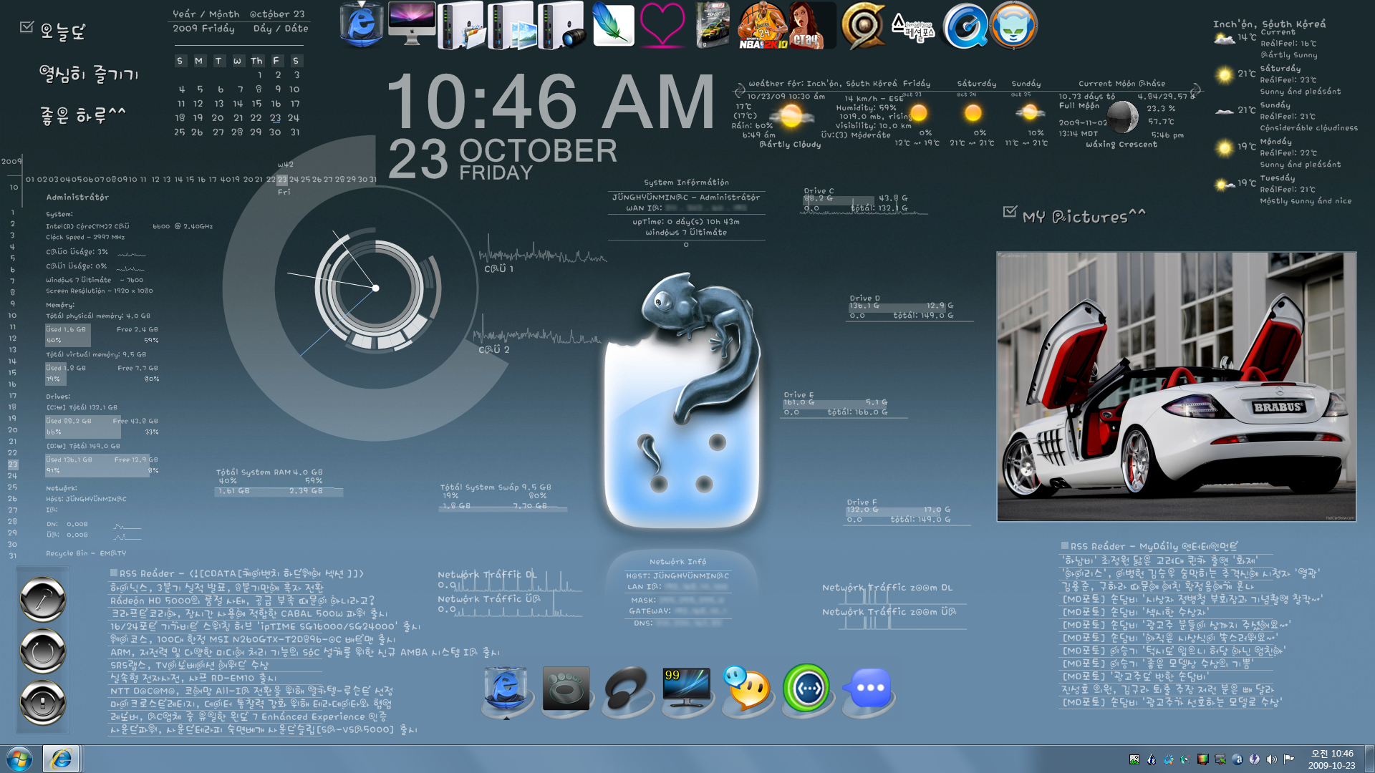Image resolution: width=1375 pixels, height=773 pixels.
Task: Open the QuickTime player icon
Action: (965, 26)
